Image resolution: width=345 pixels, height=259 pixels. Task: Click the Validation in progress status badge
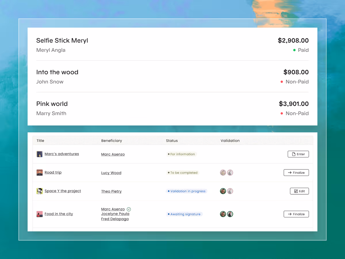point(187,191)
